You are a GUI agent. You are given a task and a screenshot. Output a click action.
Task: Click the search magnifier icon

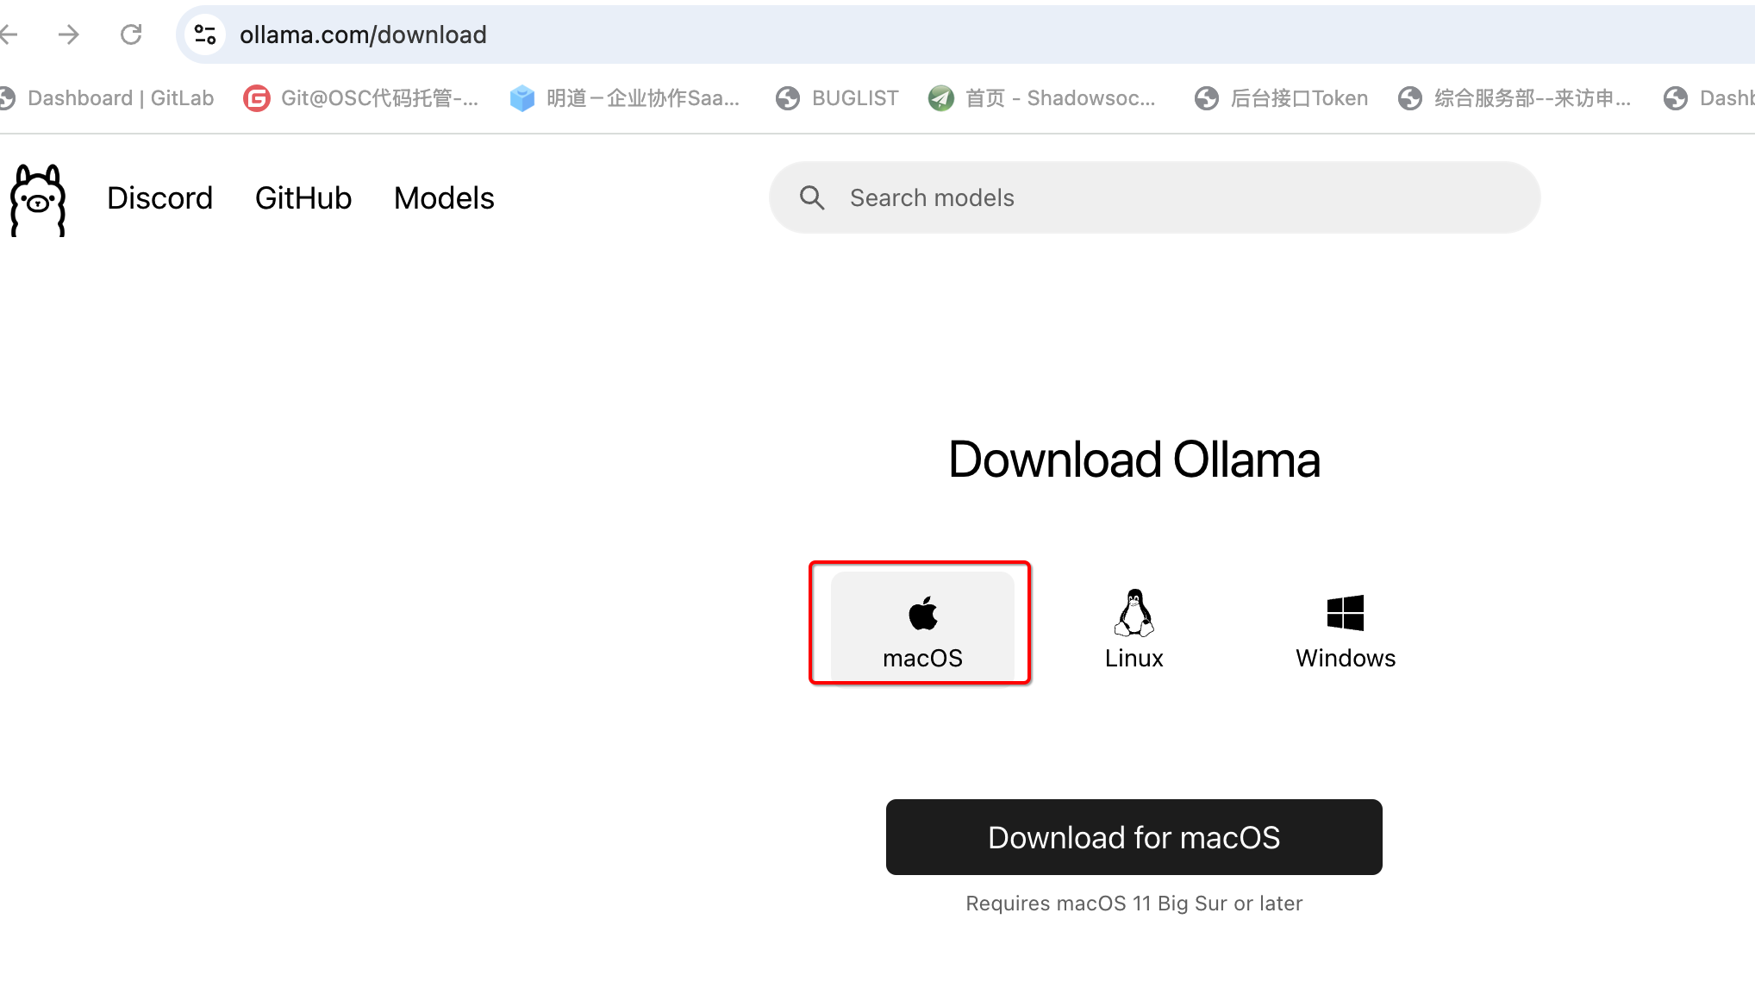812,198
